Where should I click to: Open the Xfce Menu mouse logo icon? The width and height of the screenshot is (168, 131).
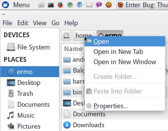[x=5, y=5]
